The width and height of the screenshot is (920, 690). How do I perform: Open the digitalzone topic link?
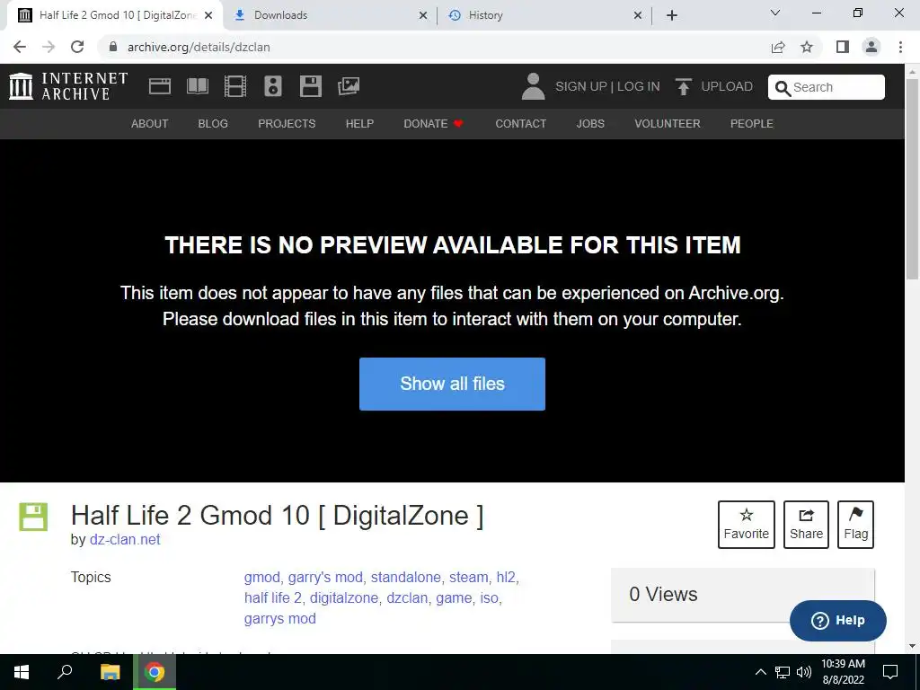coord(344,597)
